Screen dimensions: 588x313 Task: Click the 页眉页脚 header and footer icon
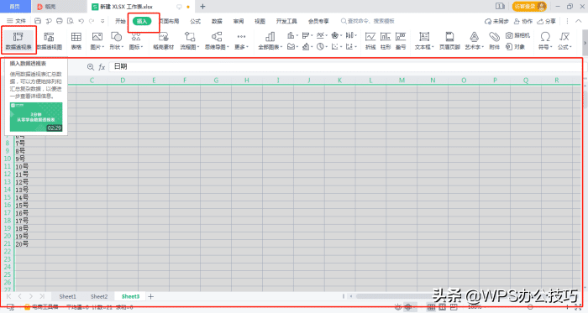(x=449, y=40)
